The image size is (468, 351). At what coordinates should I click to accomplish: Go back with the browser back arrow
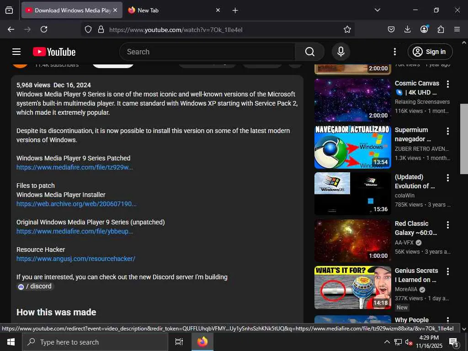[x=11, y=29]
